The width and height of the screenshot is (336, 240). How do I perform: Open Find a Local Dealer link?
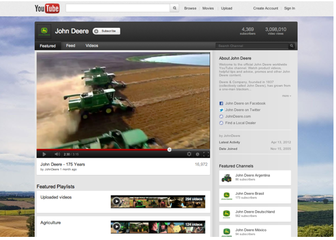[x=241, y=123]
